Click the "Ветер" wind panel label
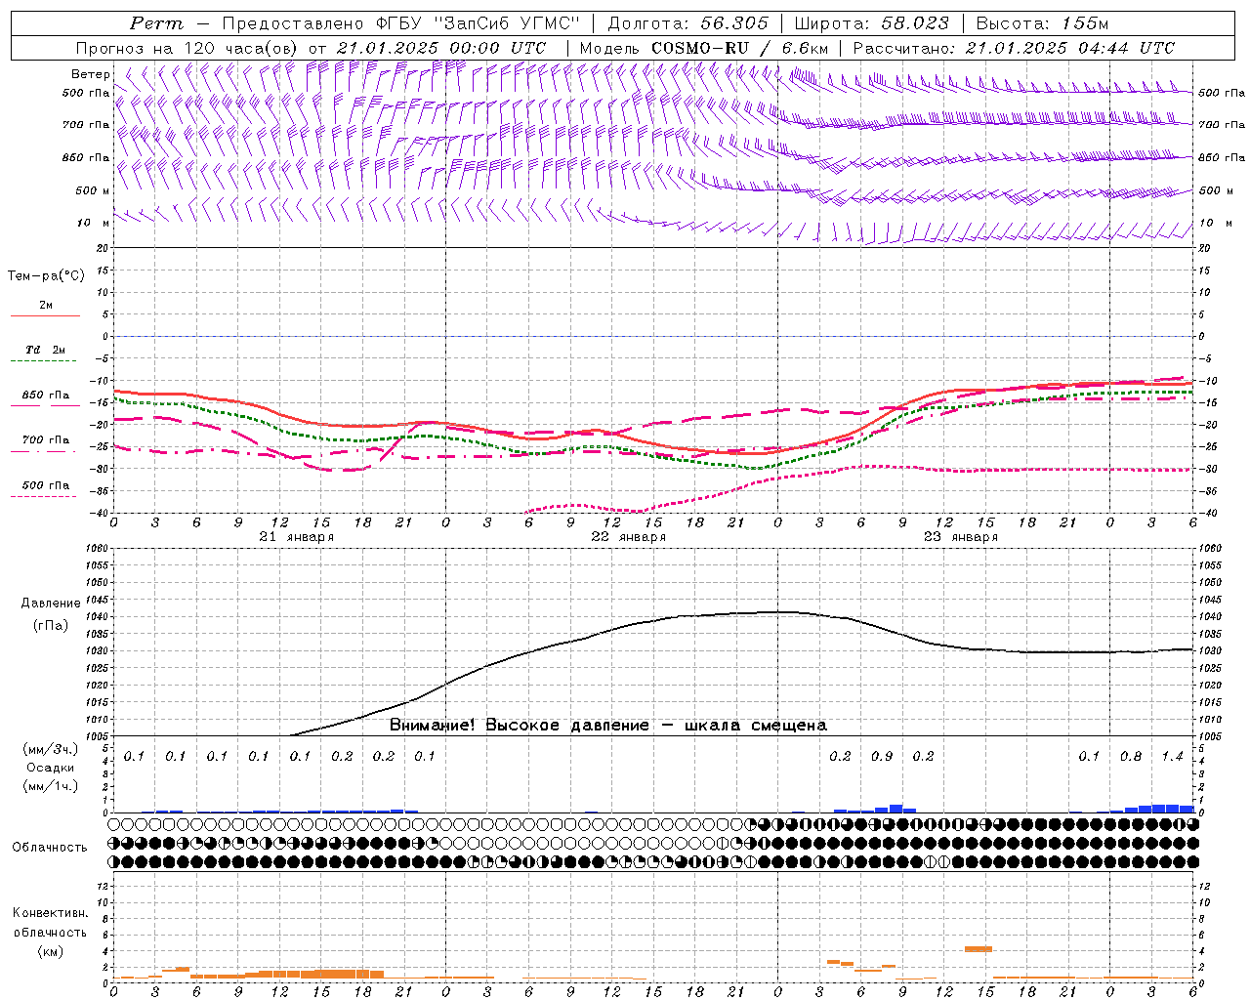The image size is (1250, 1000). [x=90, y=74]
